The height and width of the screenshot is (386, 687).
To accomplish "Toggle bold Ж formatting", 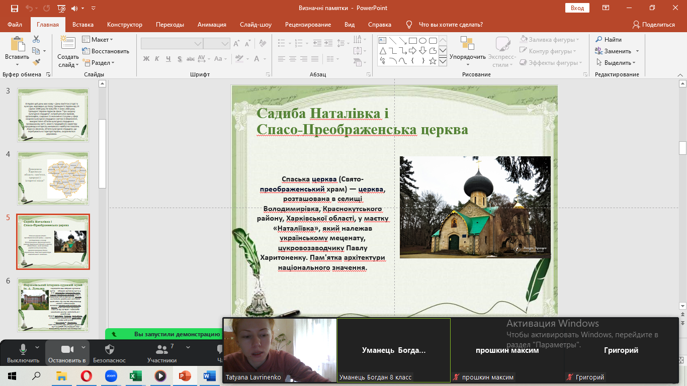I will click(146, 59).
